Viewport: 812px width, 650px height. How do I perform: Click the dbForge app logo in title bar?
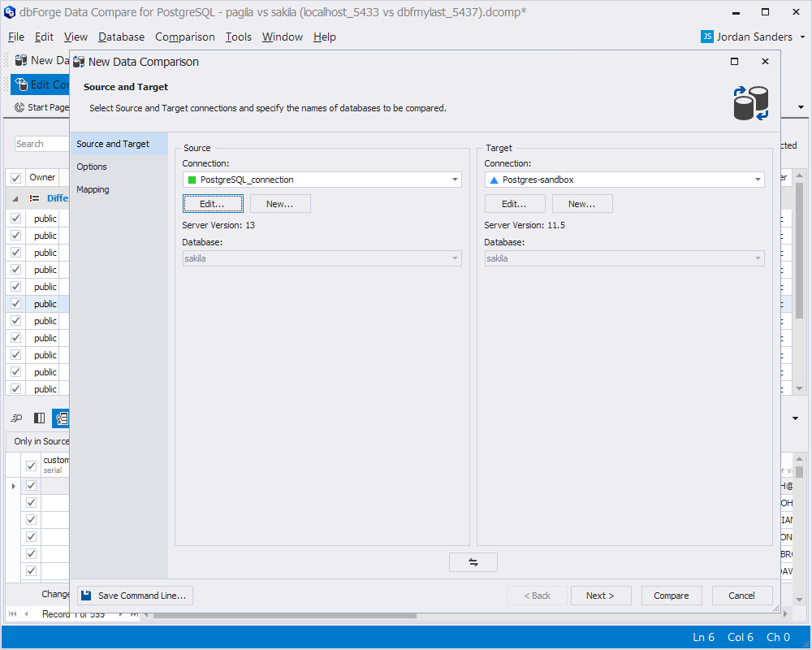[9, 12]
